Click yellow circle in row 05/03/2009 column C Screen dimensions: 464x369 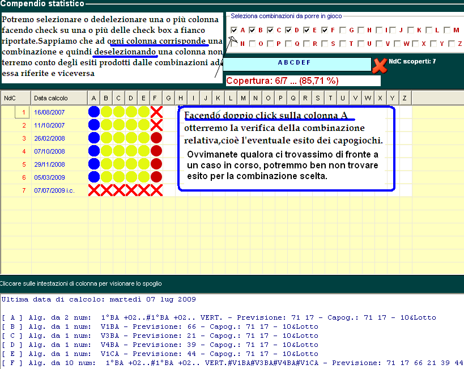point(118,177)
